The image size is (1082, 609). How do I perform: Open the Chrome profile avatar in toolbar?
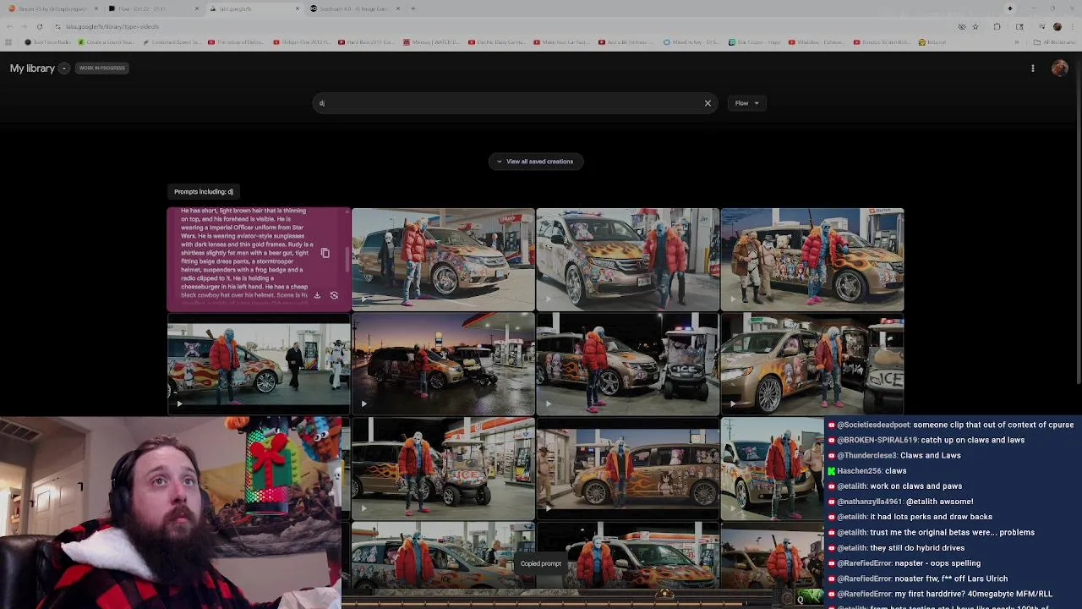(x=1057, y=26)
